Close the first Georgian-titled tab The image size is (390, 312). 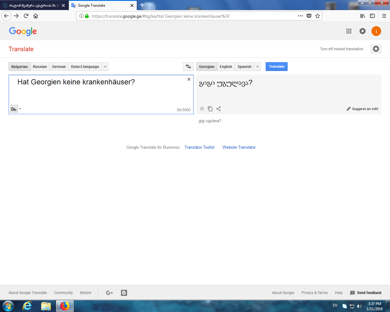[63, 5]
